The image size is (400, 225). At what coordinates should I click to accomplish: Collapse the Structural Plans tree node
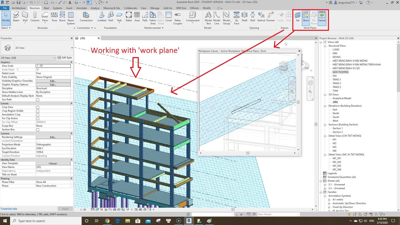325,46
